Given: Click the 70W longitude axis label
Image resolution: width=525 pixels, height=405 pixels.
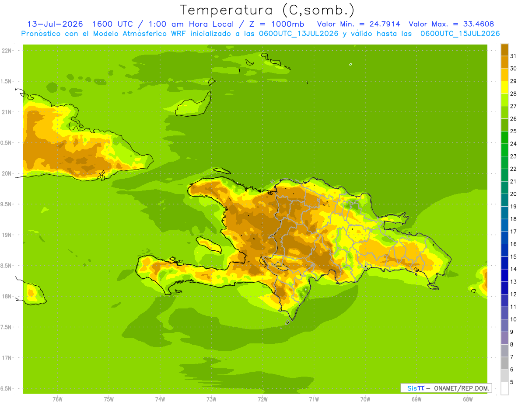Looking at the screenshot, I should (x=365, y=399).
